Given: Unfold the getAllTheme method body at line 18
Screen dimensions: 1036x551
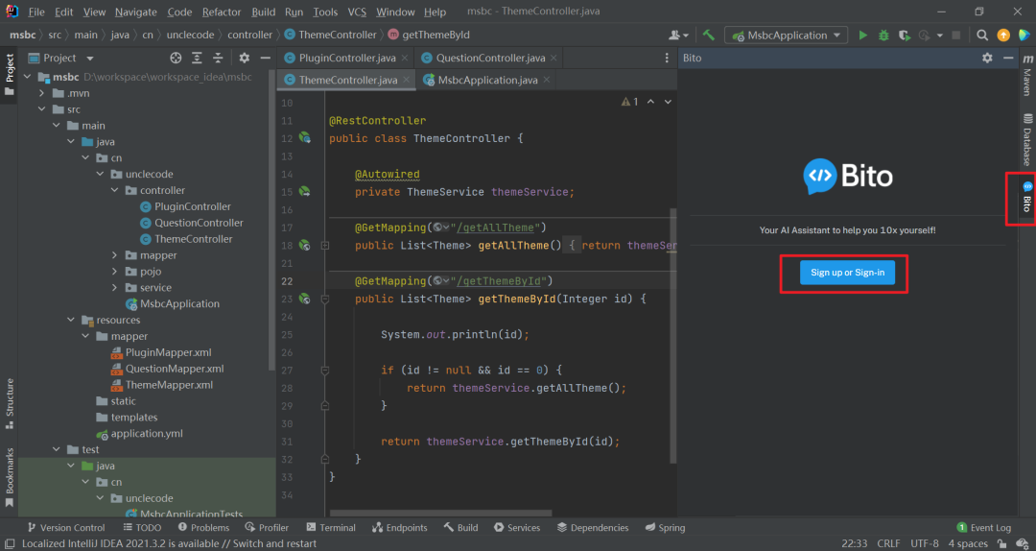Looking at the screenshot, I should tap(325, 246).
